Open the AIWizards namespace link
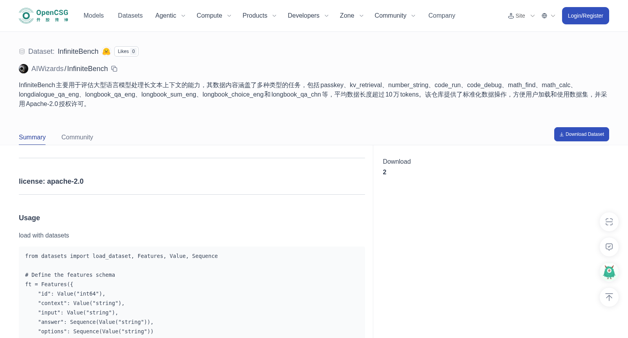The height and width of the screenshot is (338, 628). click(47, 69)
